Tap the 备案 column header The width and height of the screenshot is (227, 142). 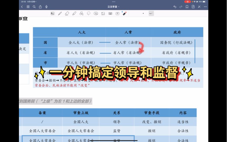point(42,113)
